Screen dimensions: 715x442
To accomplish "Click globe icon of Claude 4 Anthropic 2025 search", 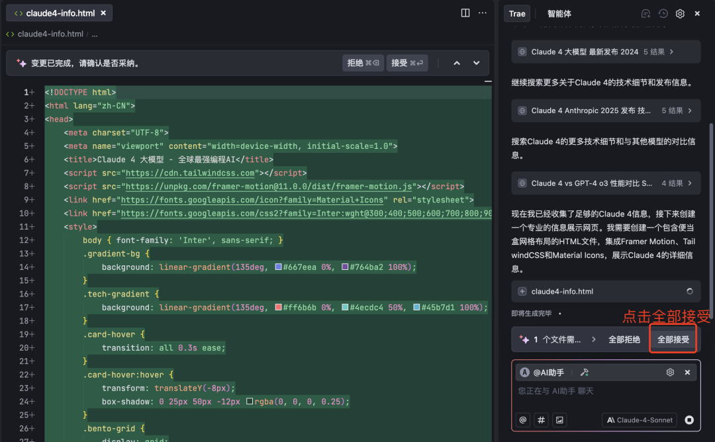I will coord(522,111).
